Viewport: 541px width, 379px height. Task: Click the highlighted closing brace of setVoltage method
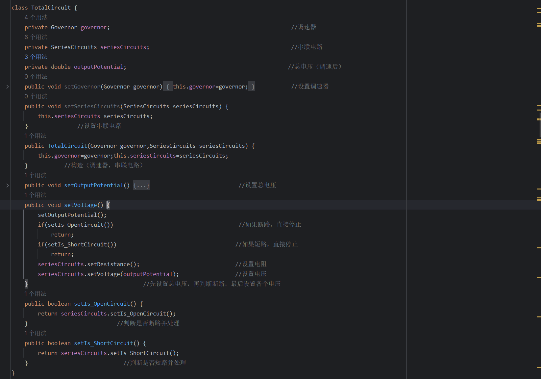pos(26,284)
